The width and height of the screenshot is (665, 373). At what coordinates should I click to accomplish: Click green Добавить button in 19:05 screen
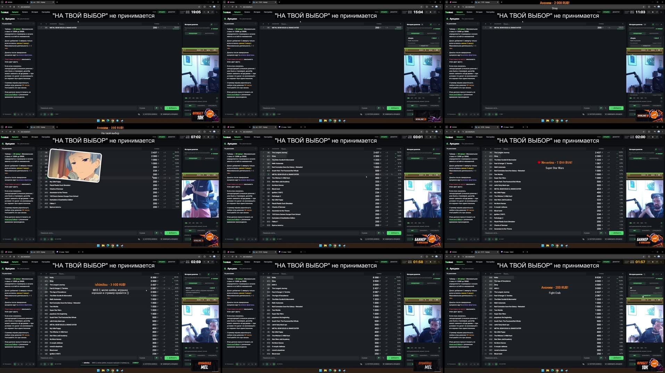[172, 108]
